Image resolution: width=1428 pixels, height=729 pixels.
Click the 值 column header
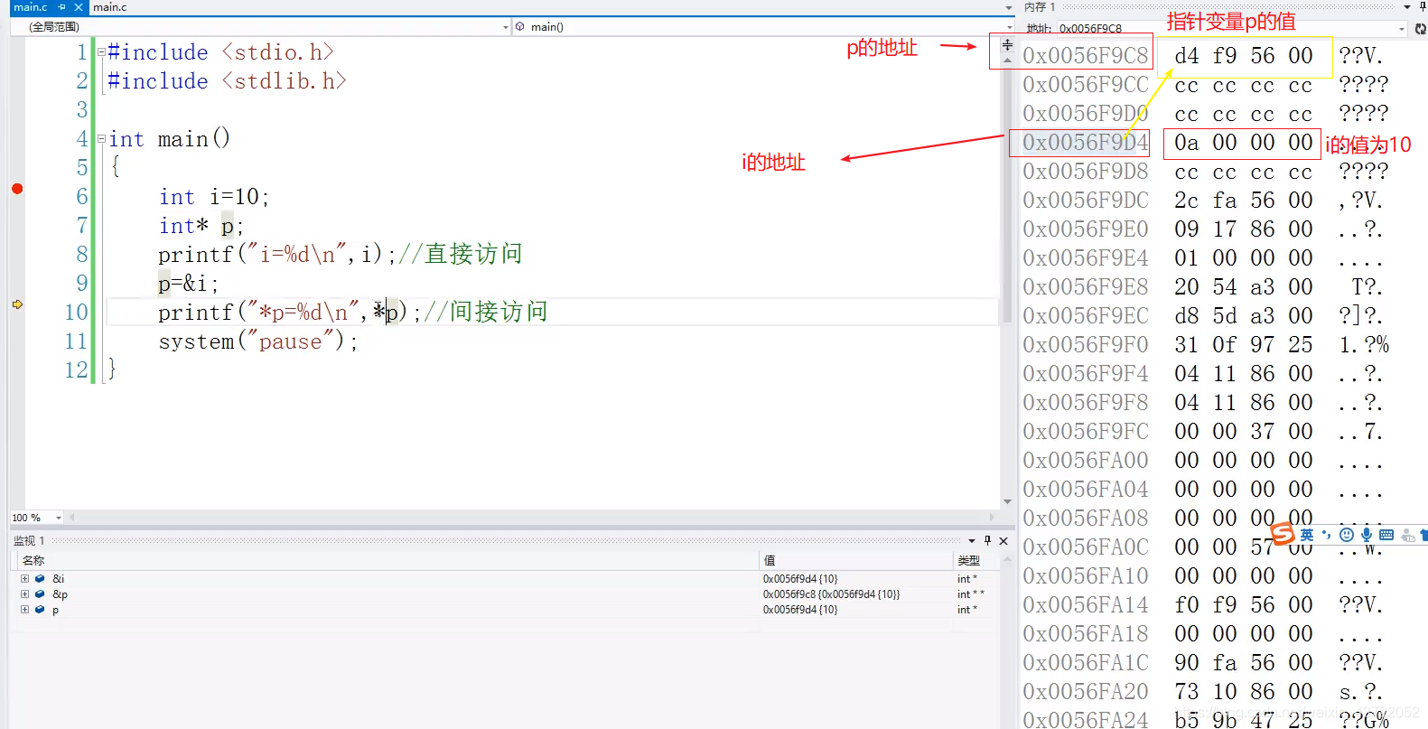(770, 561)
